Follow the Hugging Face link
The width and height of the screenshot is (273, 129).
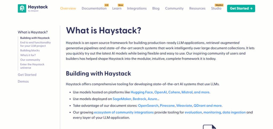click(x=142, y=92)
